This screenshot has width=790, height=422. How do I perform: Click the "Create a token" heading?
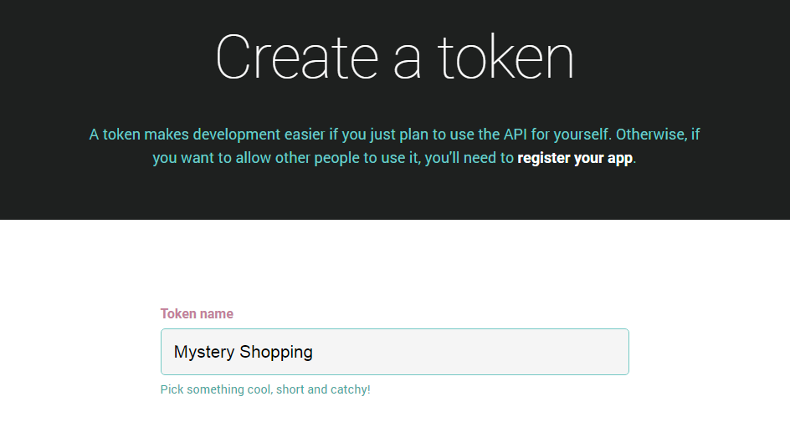tap(395, 58)
